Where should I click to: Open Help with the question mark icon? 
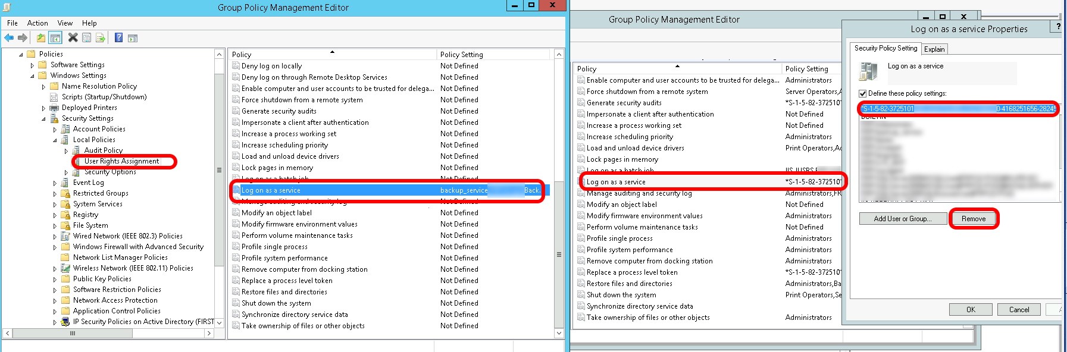(118, 38)
